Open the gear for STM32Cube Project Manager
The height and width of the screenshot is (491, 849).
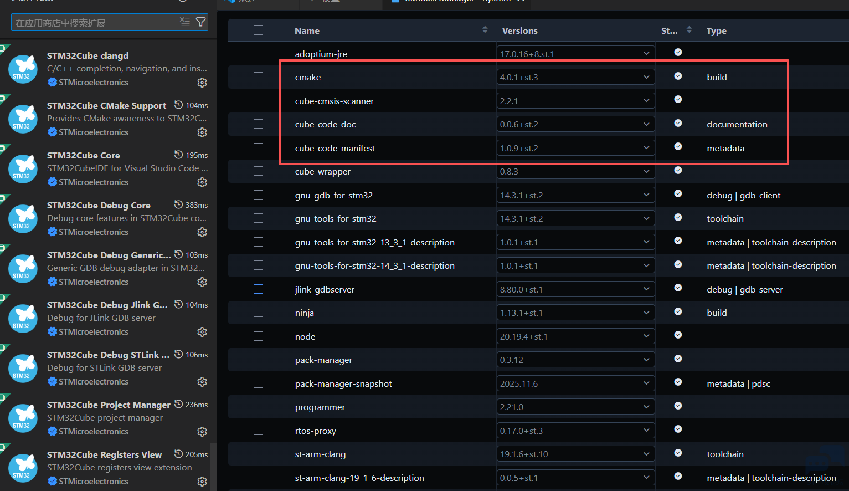(202, 432)
